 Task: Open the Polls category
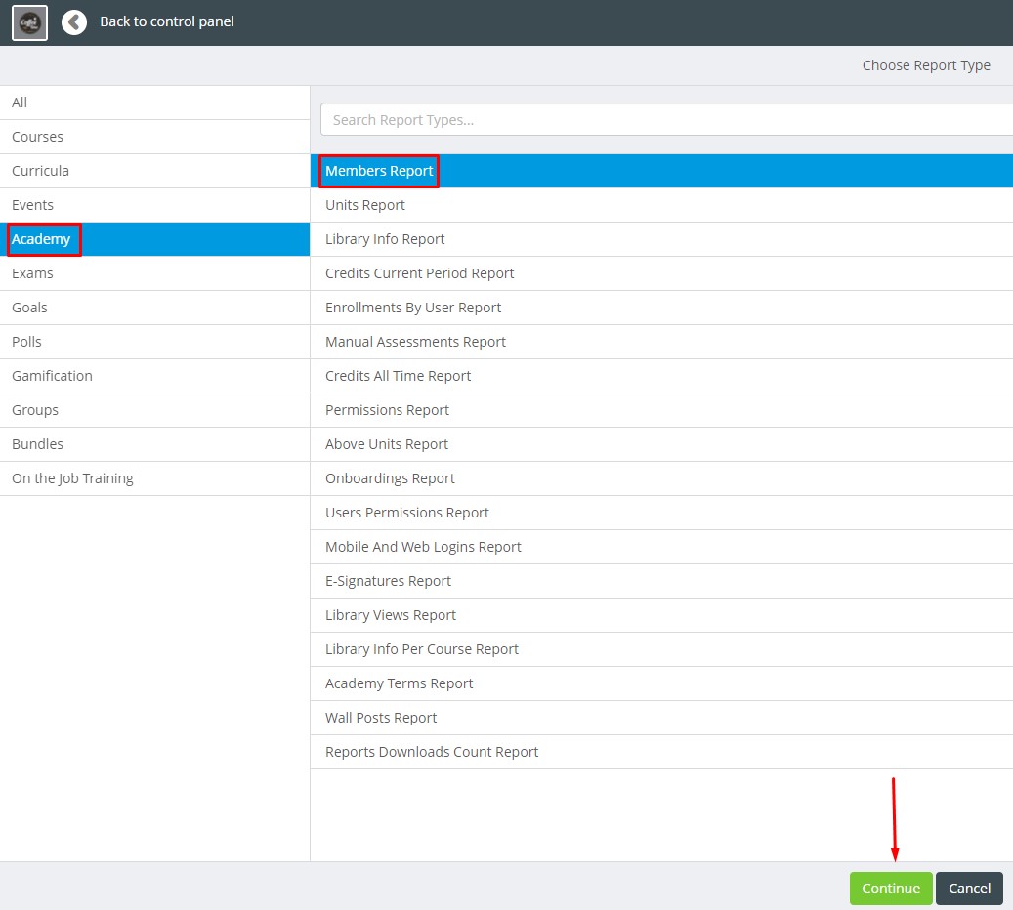154,342
